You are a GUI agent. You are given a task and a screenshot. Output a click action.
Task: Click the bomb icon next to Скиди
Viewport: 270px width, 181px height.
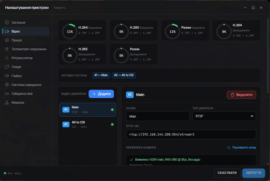7,67
